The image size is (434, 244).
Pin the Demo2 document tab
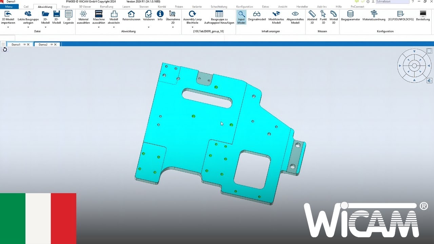click(x=51, y=44)
